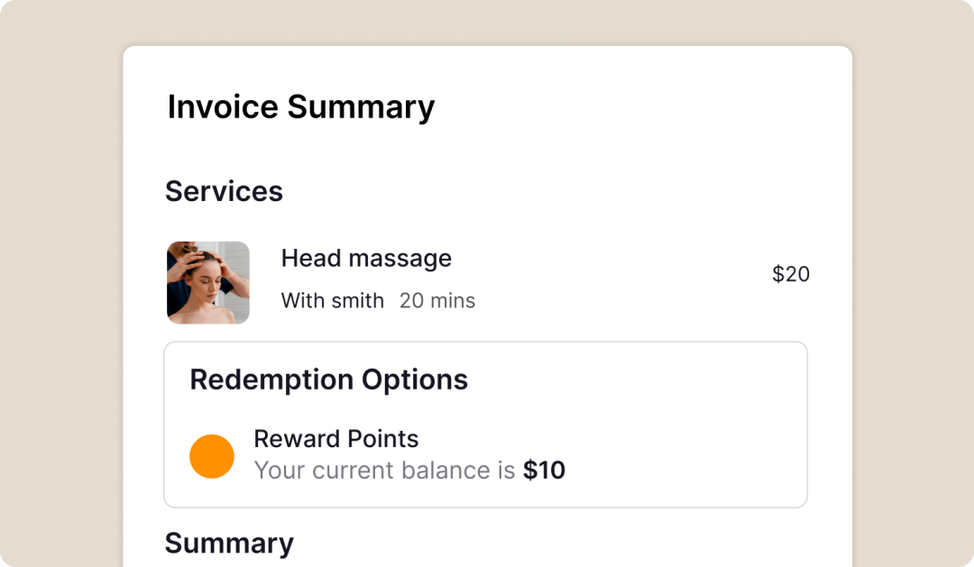The height and width of the screenshot is (567, 974).
Task: Click the Services section heading
Action: click(x=224, y=191)
